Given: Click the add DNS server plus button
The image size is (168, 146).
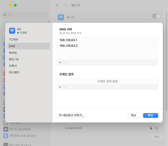Looking at the screenshot, I should pos(60,63).
